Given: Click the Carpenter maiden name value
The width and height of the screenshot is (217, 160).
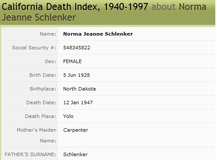Looking at the screenshot, I should coord(76,130).
